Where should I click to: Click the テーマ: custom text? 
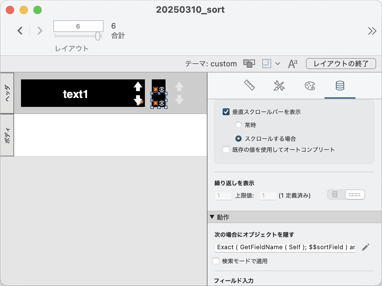coord(211,64)
